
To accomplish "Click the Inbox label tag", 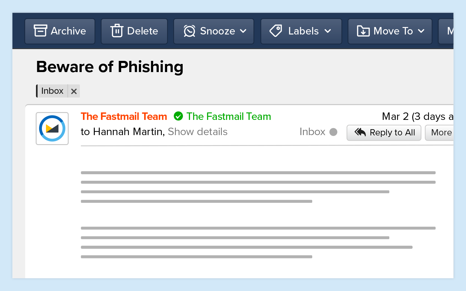I will (52, 91).
